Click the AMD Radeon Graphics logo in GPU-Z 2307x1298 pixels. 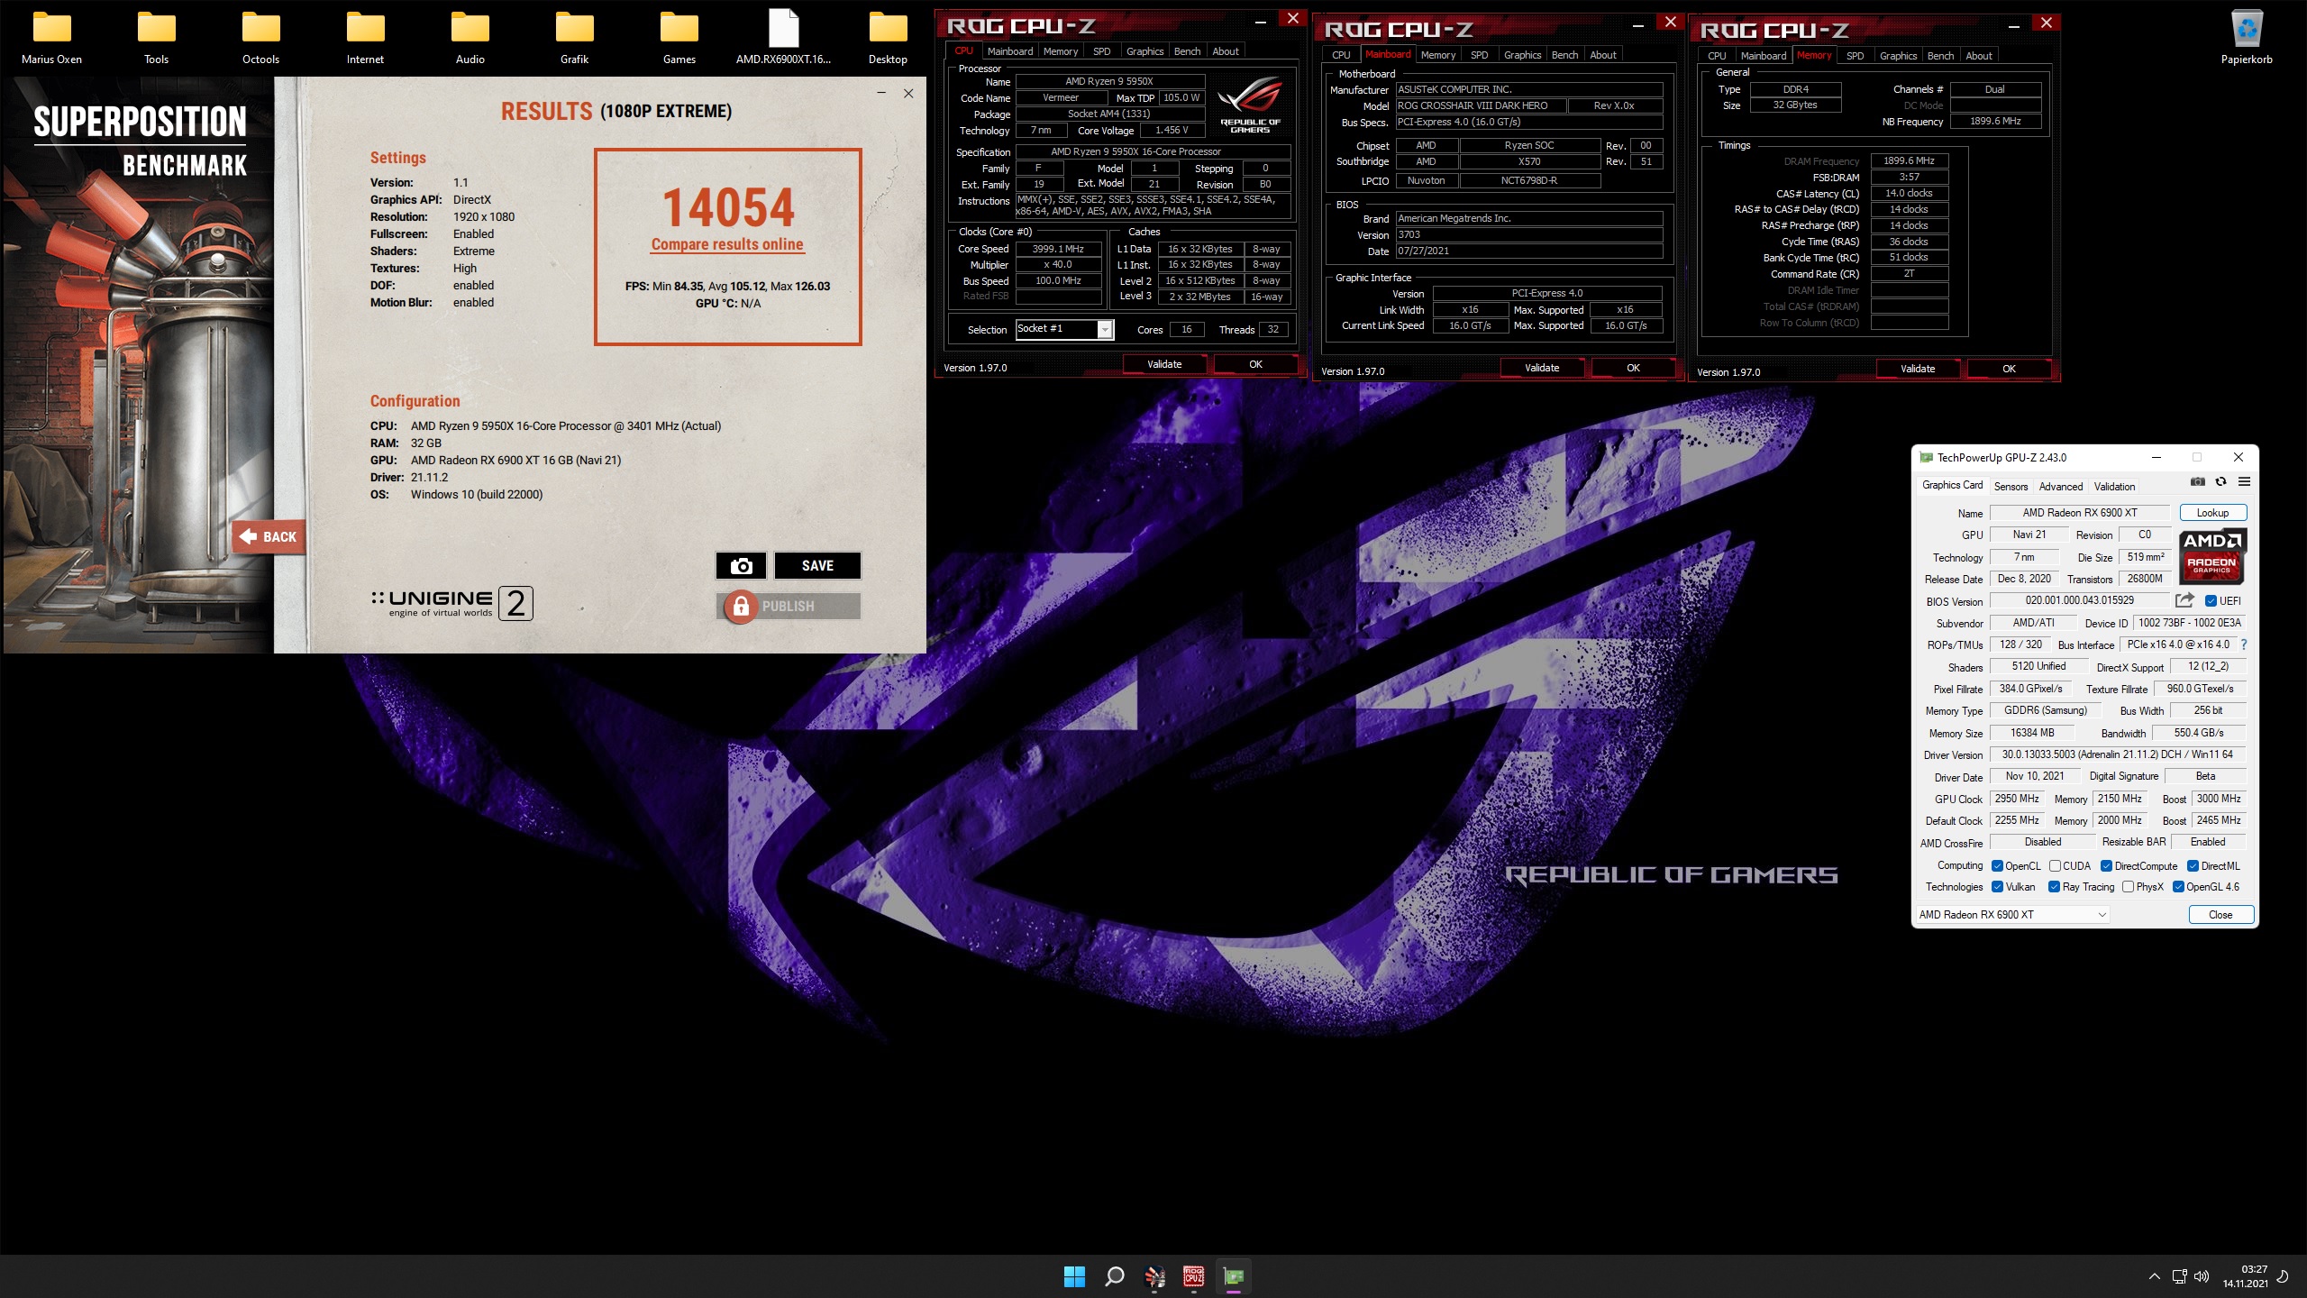click(2212, 556)
